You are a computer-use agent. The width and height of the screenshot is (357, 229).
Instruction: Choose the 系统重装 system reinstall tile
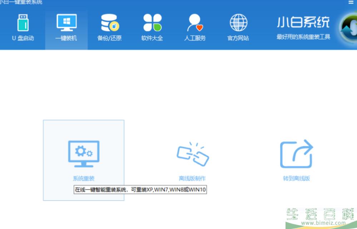point(84,160)
